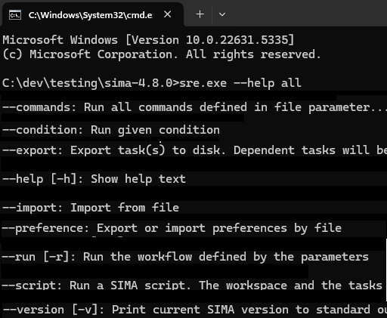
Task: Click the --script help entry
Action: point(193,285)
